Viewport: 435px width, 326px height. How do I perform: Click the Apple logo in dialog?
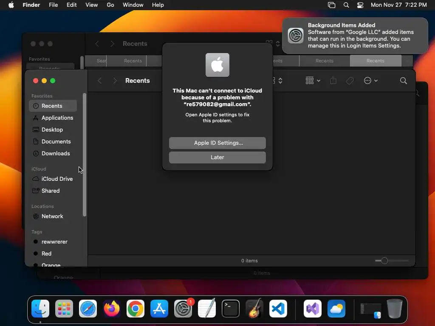(217, 65)
